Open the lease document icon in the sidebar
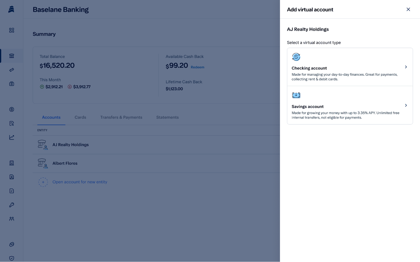 pyautogui.click(x=12, y=191)
